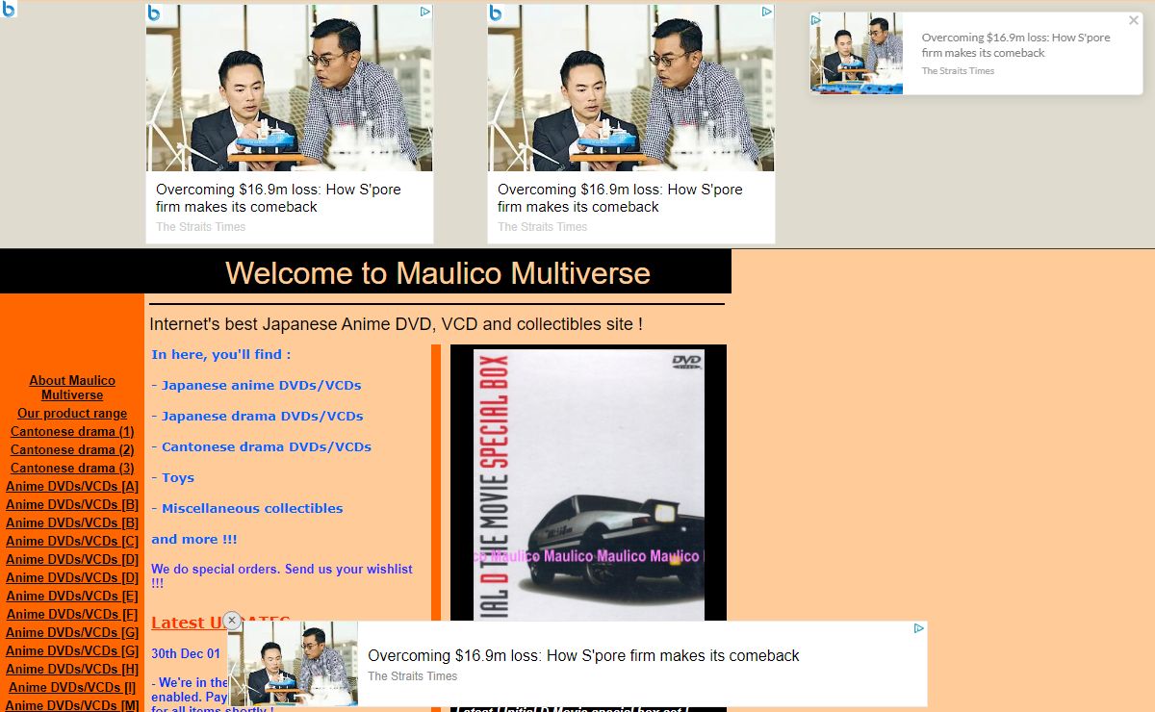Open the Anime DVDs/VCDs [A] page
The image size is (1155, 712).
tap(72, 486)
